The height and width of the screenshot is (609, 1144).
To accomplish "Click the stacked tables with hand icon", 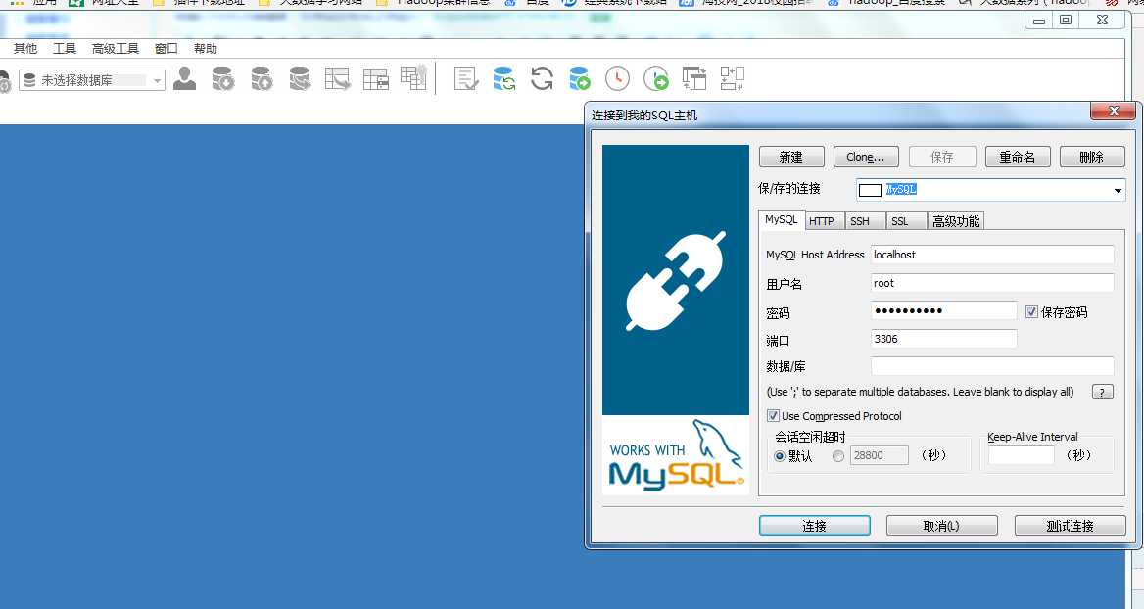I will [413, 78].
